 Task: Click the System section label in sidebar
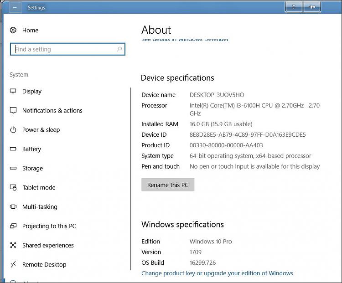coord(19,75)
